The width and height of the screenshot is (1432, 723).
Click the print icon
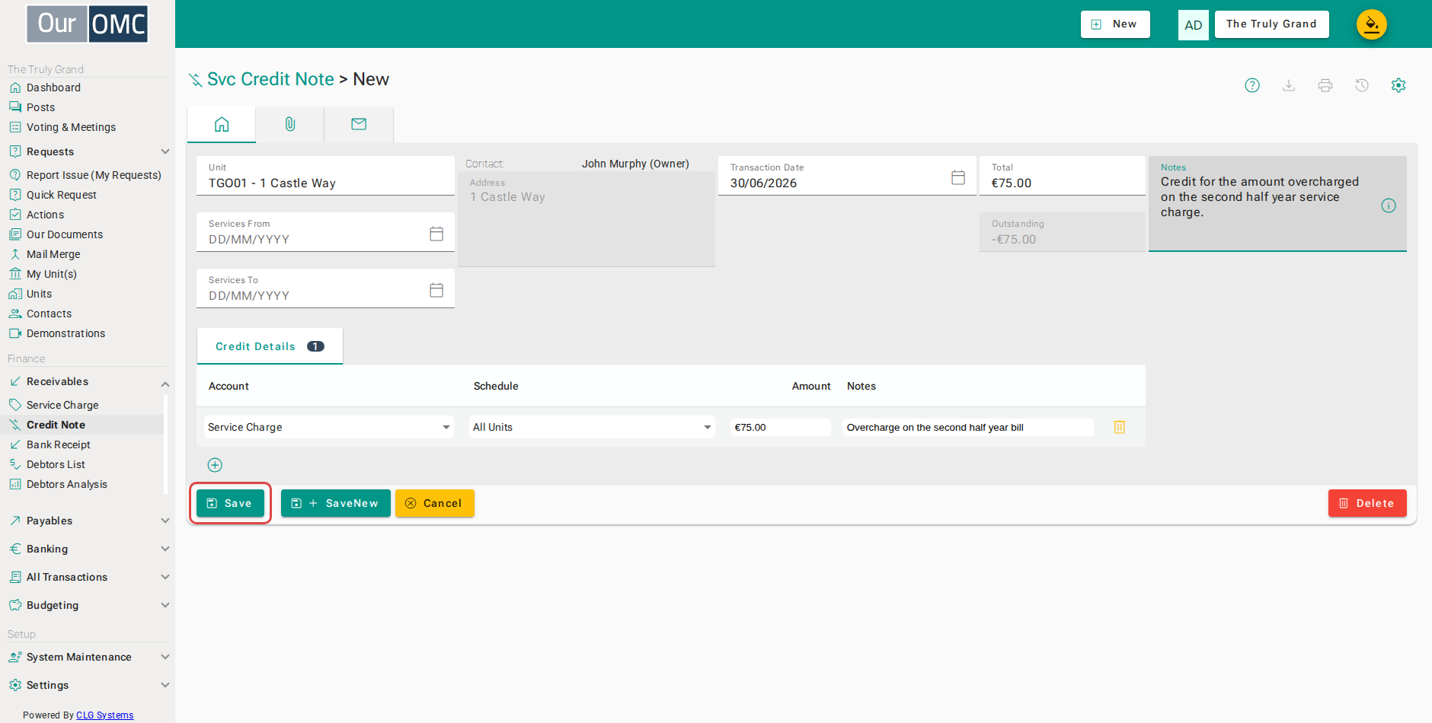coord(1325,85)
